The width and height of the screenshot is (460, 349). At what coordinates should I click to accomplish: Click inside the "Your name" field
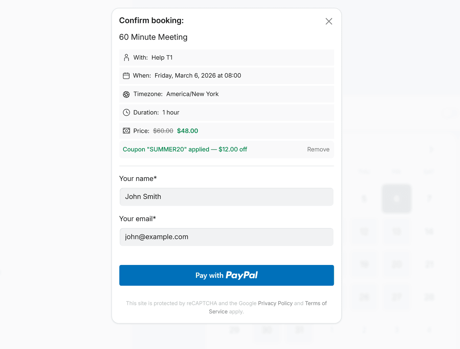click(226, 197)
